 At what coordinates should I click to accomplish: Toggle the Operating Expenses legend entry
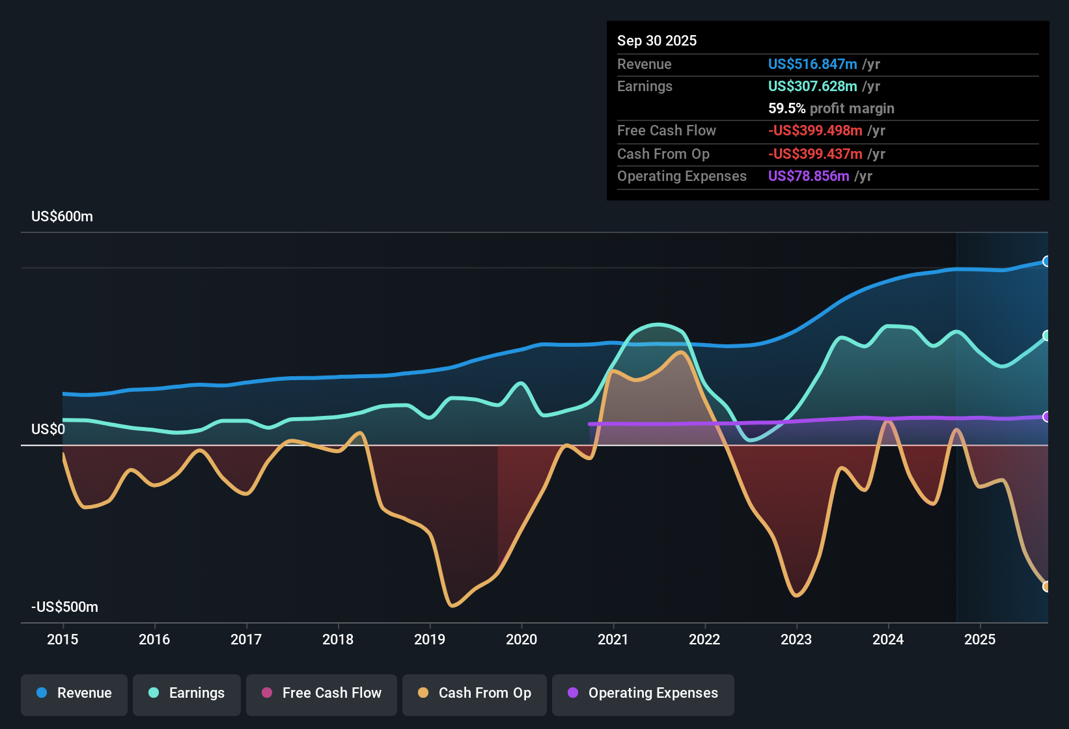pyautogui.click(x=643, y=693)
